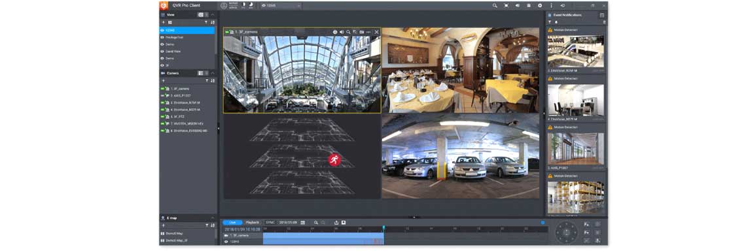Collapse the Camera panel section
This screenshot has height=252, width=746.
point(213,73)
